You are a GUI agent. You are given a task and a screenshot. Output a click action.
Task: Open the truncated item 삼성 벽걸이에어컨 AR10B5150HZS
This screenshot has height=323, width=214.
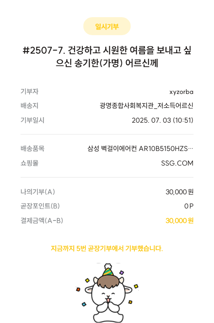140,148
